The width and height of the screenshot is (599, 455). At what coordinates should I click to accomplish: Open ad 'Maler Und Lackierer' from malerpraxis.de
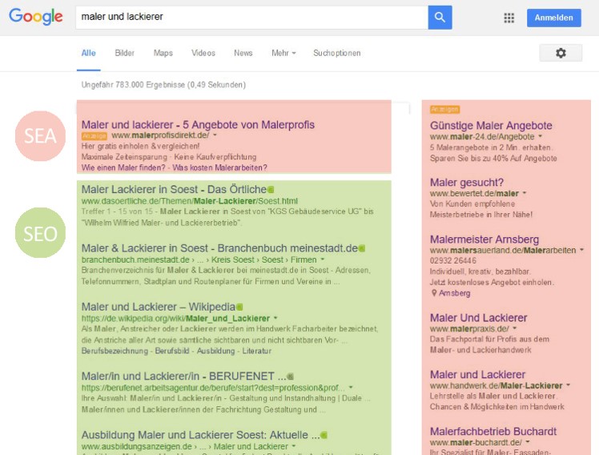tap(478, 318)
